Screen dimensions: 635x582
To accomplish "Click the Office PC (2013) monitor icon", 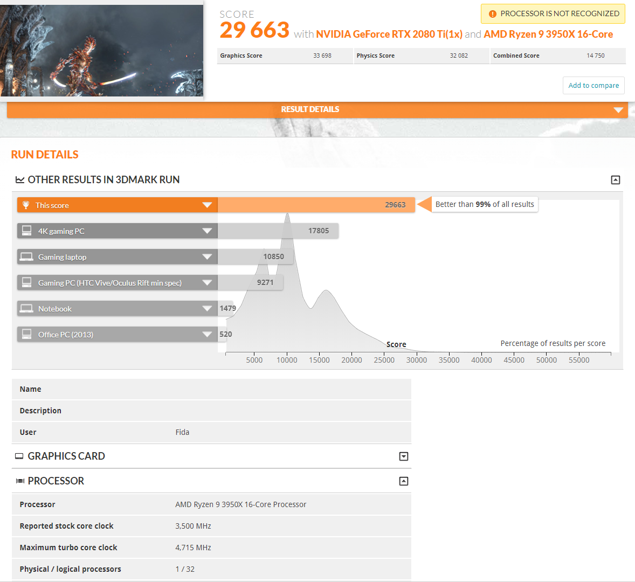I will [26, 334].
